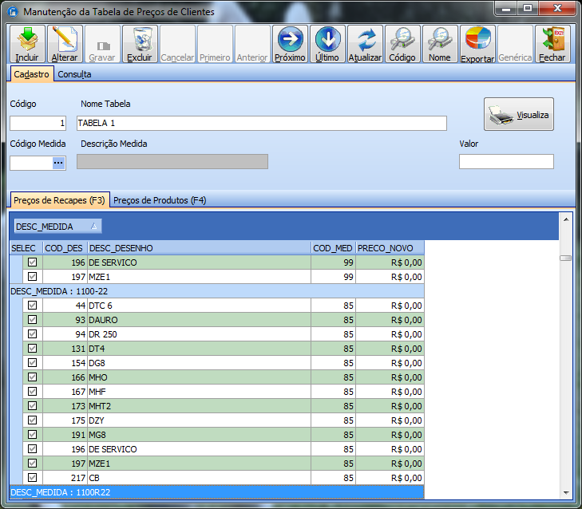Click the Incluir toolbar icon
582x509 pixels.
point(27,44)
